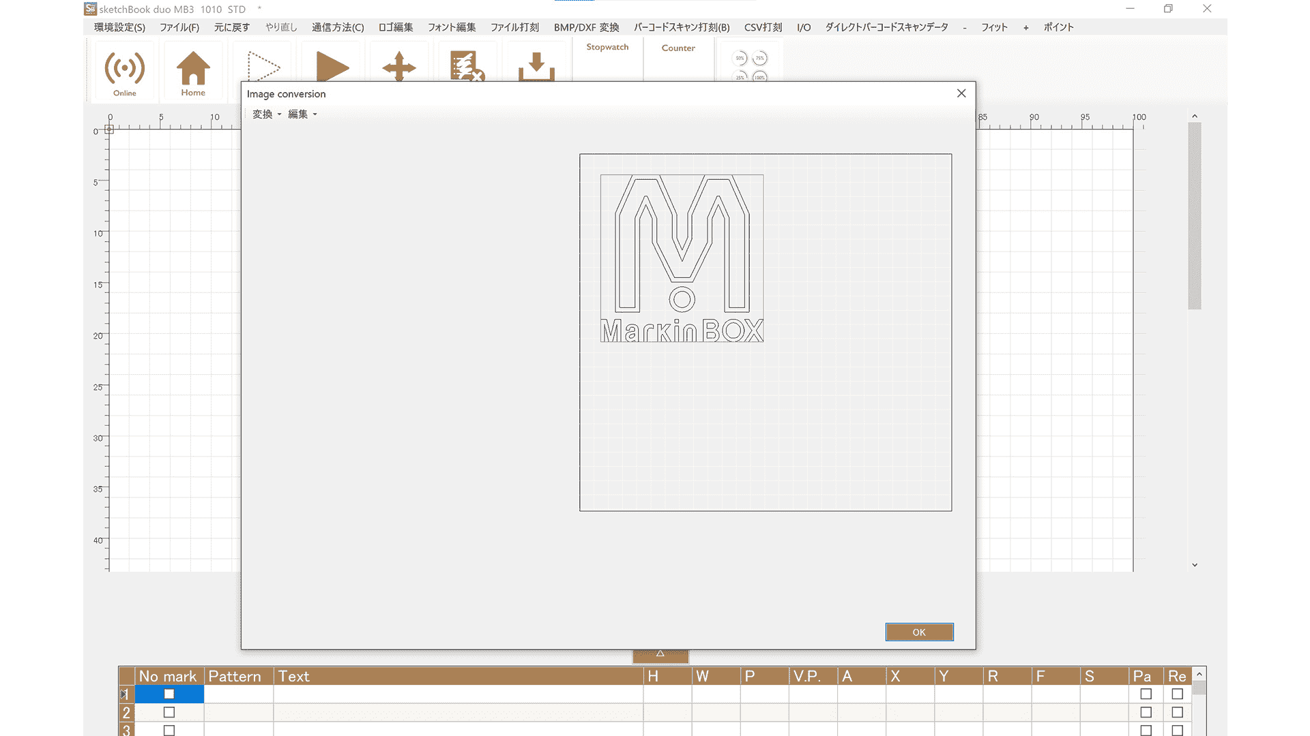Image resolution: width=1310 pixels, height=736 pixels.
Task: Open the ファイル(F) menu
Action: coord(179,27)
